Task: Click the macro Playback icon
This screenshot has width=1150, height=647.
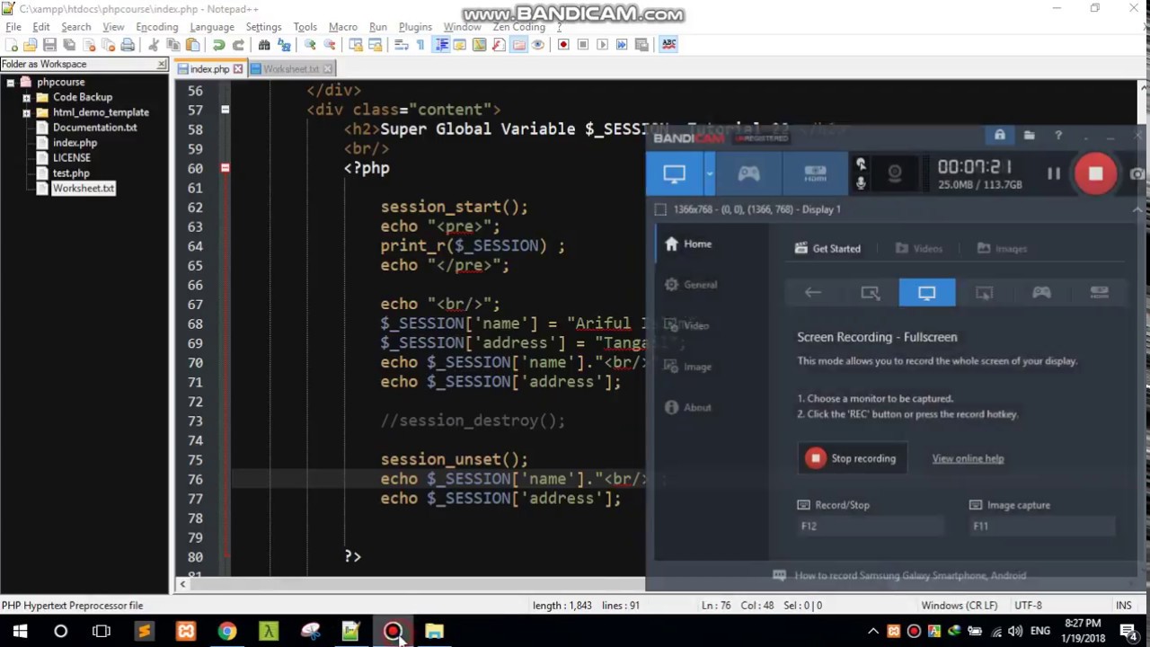Action: click(x=602, y=45)
